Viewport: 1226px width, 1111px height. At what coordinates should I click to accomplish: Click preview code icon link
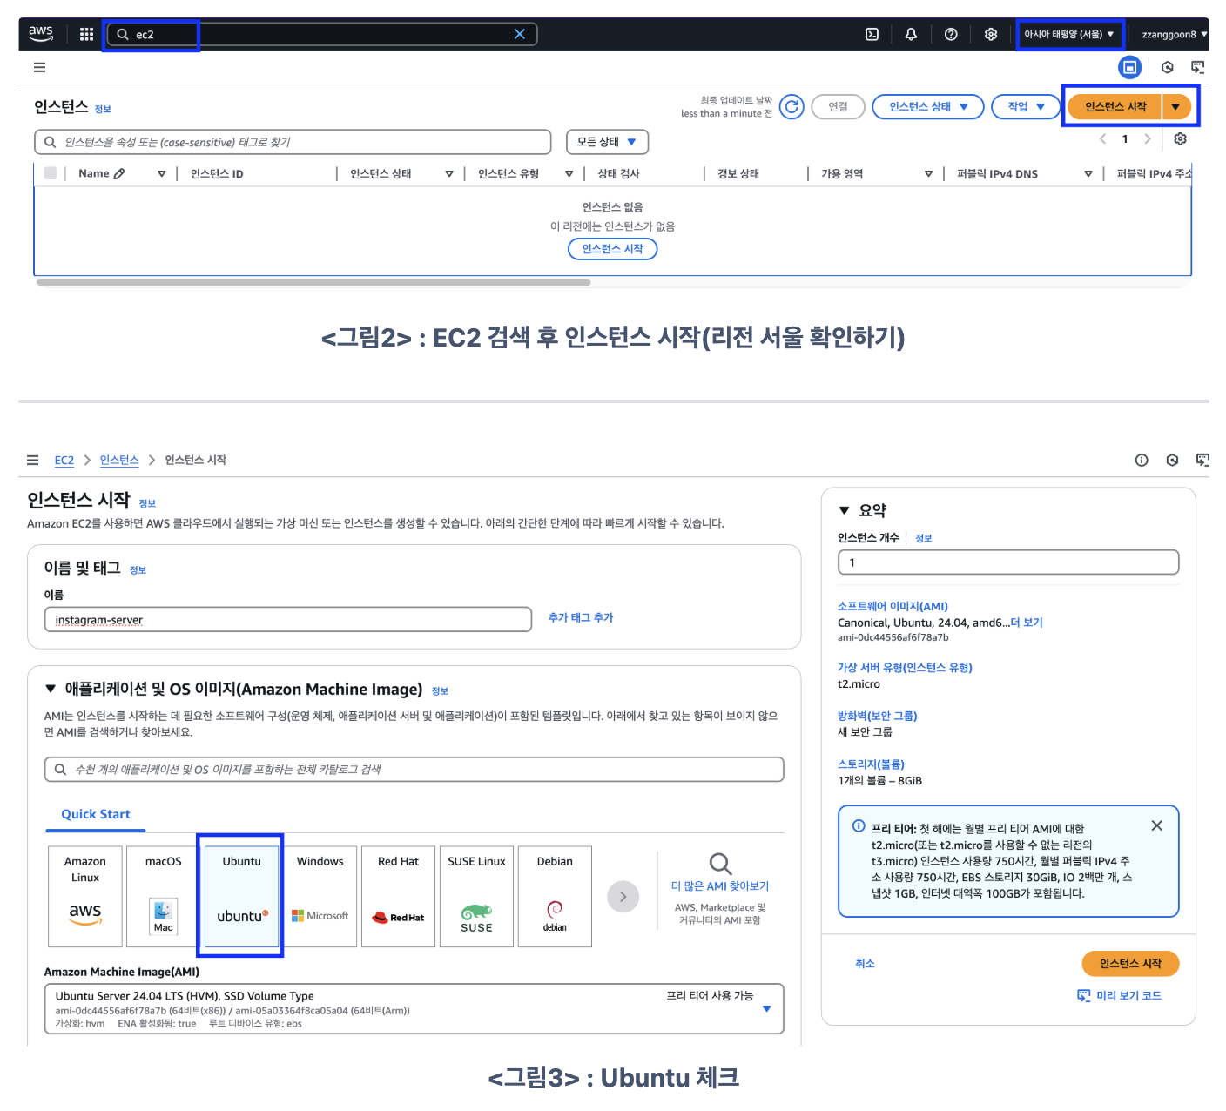(1083, 995)
